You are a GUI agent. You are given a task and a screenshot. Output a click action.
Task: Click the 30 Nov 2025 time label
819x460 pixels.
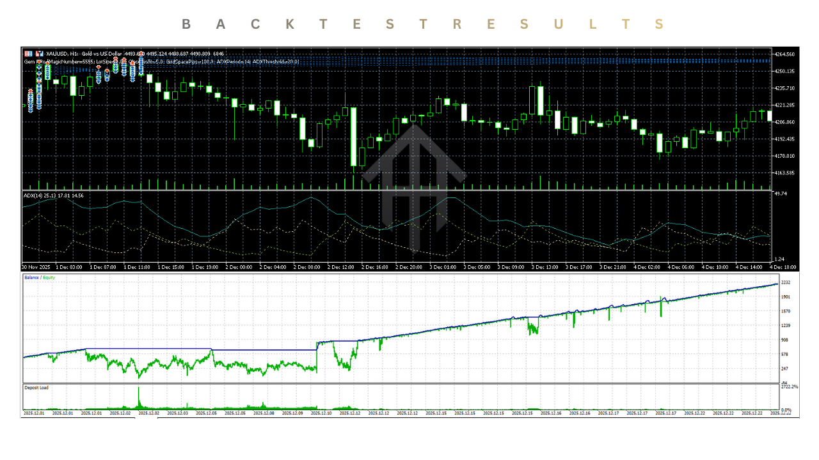(36, 266)
